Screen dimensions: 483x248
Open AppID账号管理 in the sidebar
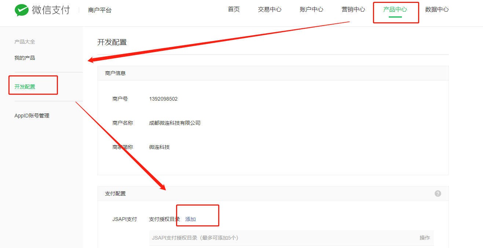click(x=32, y=116)
